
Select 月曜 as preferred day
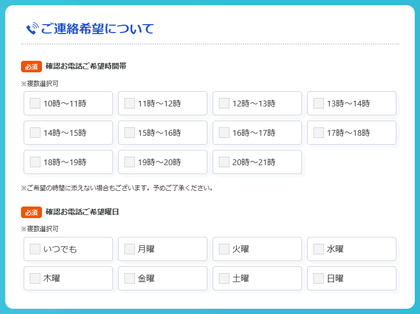click(x=130, y=249)
